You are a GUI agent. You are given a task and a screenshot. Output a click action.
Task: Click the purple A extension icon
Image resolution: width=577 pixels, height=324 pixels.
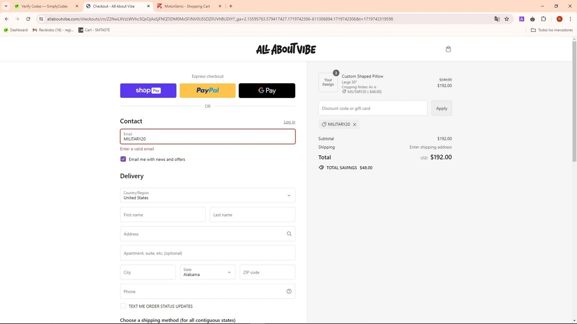[522, 19]
